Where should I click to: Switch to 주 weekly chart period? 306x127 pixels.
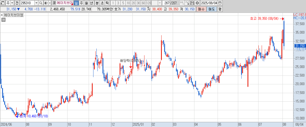(81, 3)
